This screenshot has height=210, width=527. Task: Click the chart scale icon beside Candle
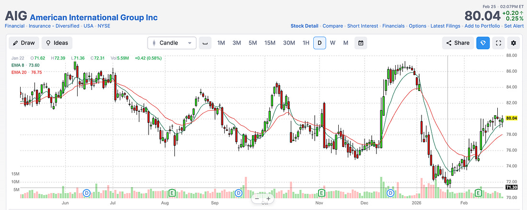[205, 43]
